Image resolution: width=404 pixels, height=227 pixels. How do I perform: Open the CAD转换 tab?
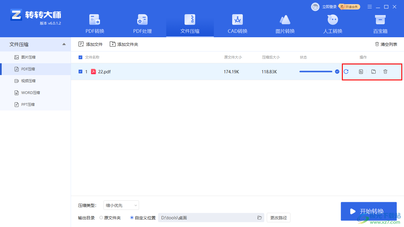(x=237, y=24)
